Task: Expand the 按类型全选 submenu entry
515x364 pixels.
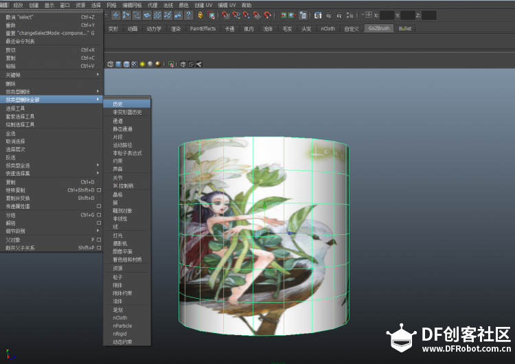Action: pos(51,166)
